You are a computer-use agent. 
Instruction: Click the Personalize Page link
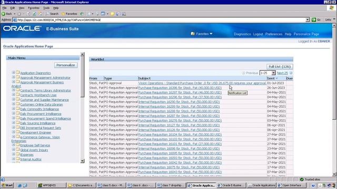click(306, 34)
